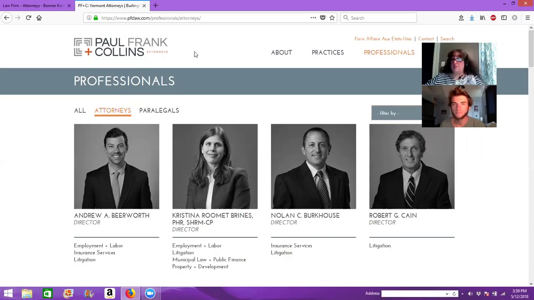534x300 pixels.
Task: Open the PRACTICES navigation menu
Action: (328, 52)
